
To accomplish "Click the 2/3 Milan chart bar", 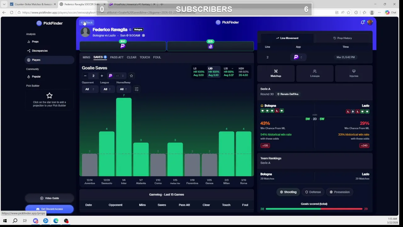I will (x=226, y=154).
